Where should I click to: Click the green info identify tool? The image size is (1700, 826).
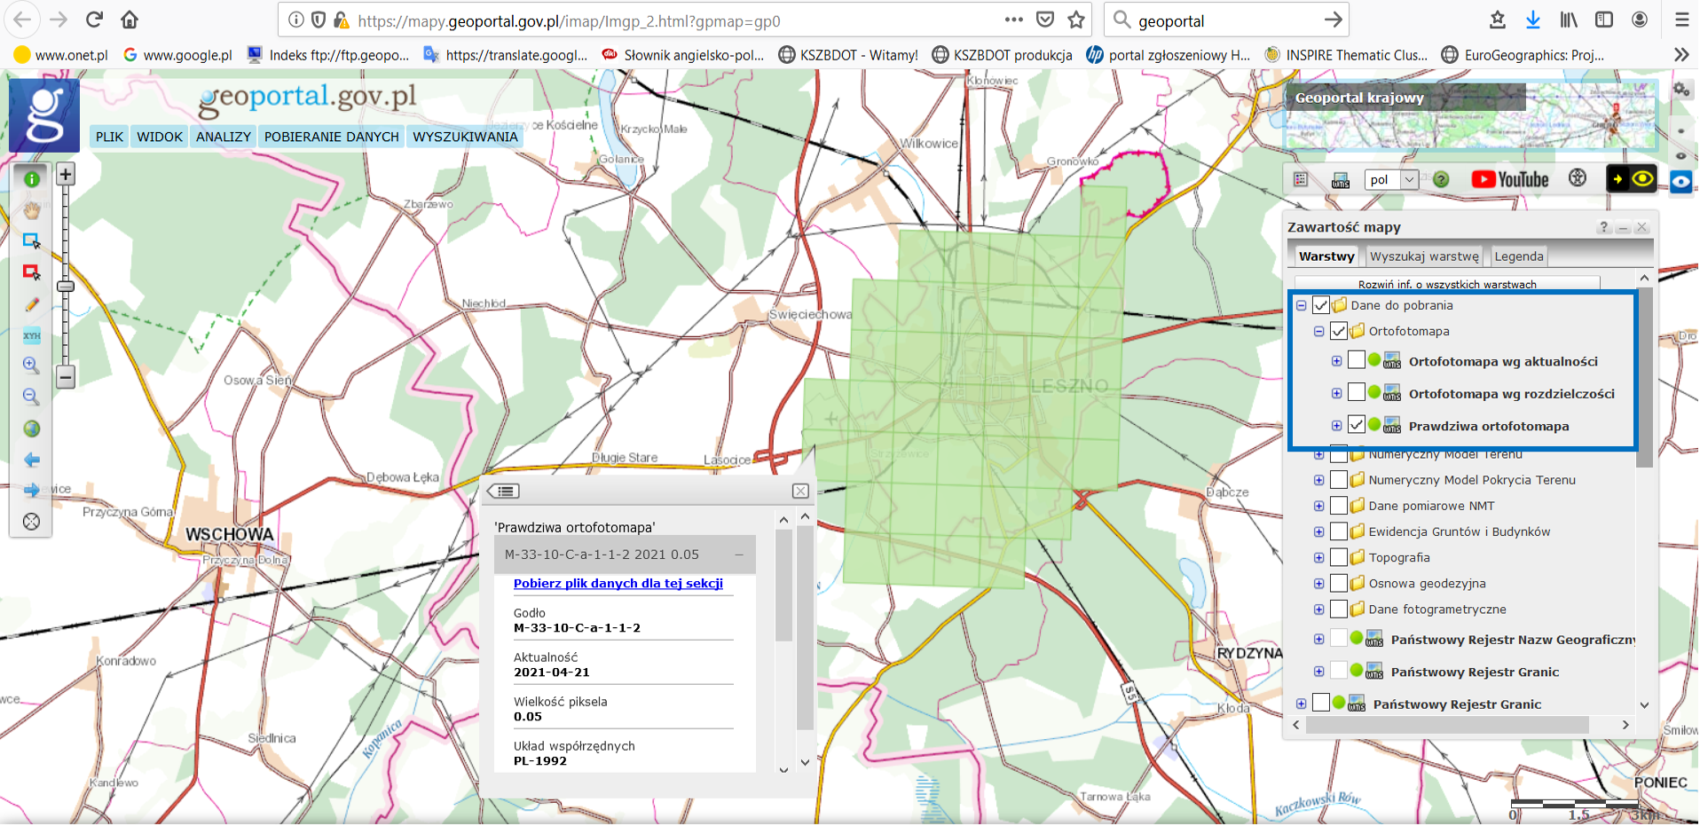32,179
